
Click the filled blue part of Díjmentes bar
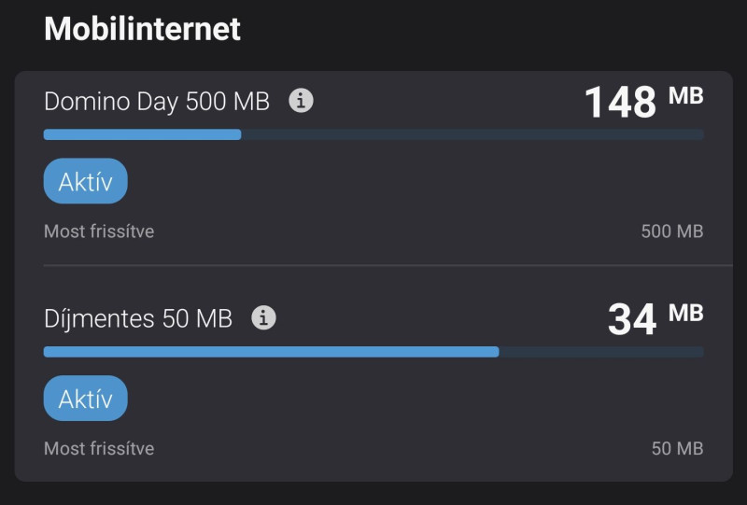[x=272, y=352]
